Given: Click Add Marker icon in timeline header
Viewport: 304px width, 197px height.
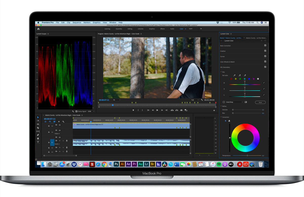Looking at the screenshot, I should pyautogui.click(x=59, y=122).
